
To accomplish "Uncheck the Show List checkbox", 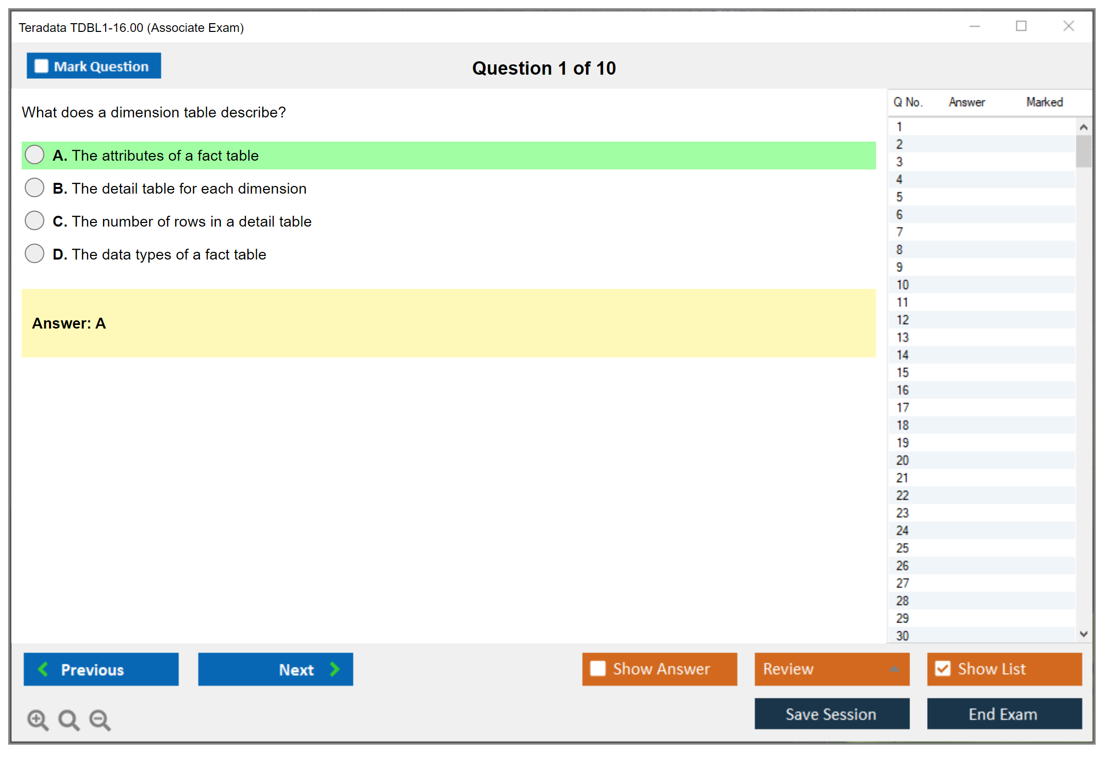I will [x=943, y=668].
